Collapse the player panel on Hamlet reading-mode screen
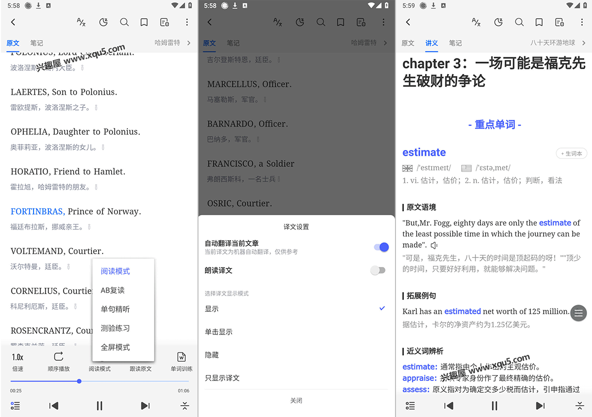The width and height of the screenshot is (592, 417). pos(185,406)
